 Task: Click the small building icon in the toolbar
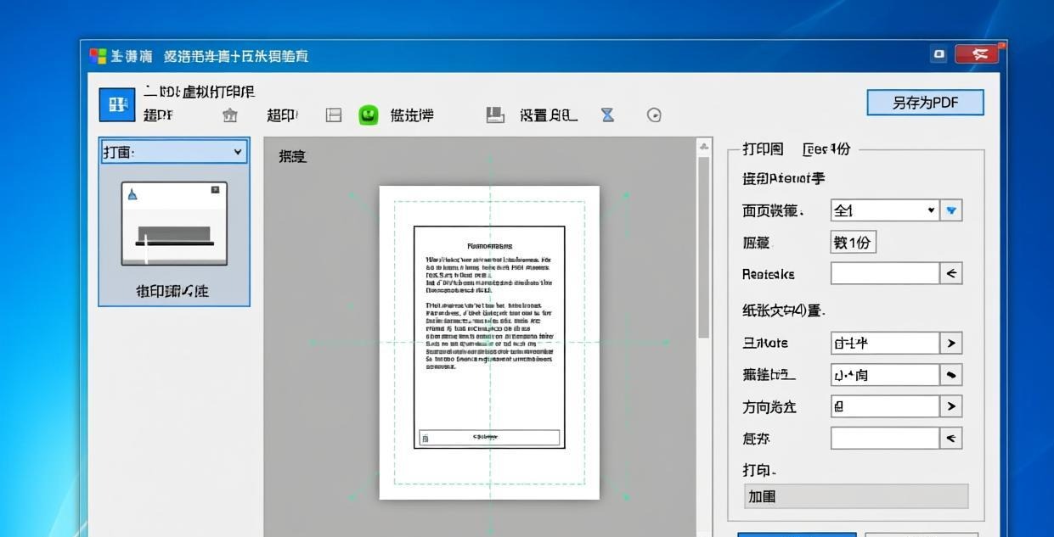pyautogui.click(x=229, y=115)
